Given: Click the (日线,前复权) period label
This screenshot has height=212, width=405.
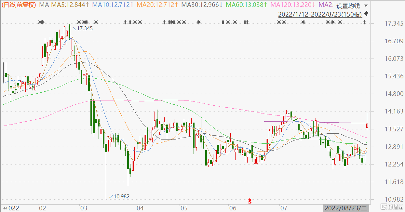Looking at the screenshot, I should 19,5.
